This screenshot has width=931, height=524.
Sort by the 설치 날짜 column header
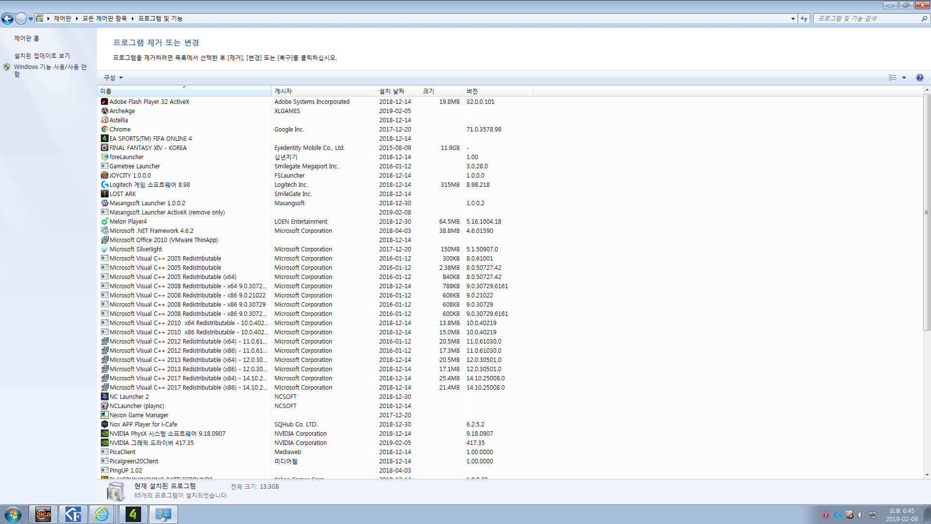tap(398, 91)
